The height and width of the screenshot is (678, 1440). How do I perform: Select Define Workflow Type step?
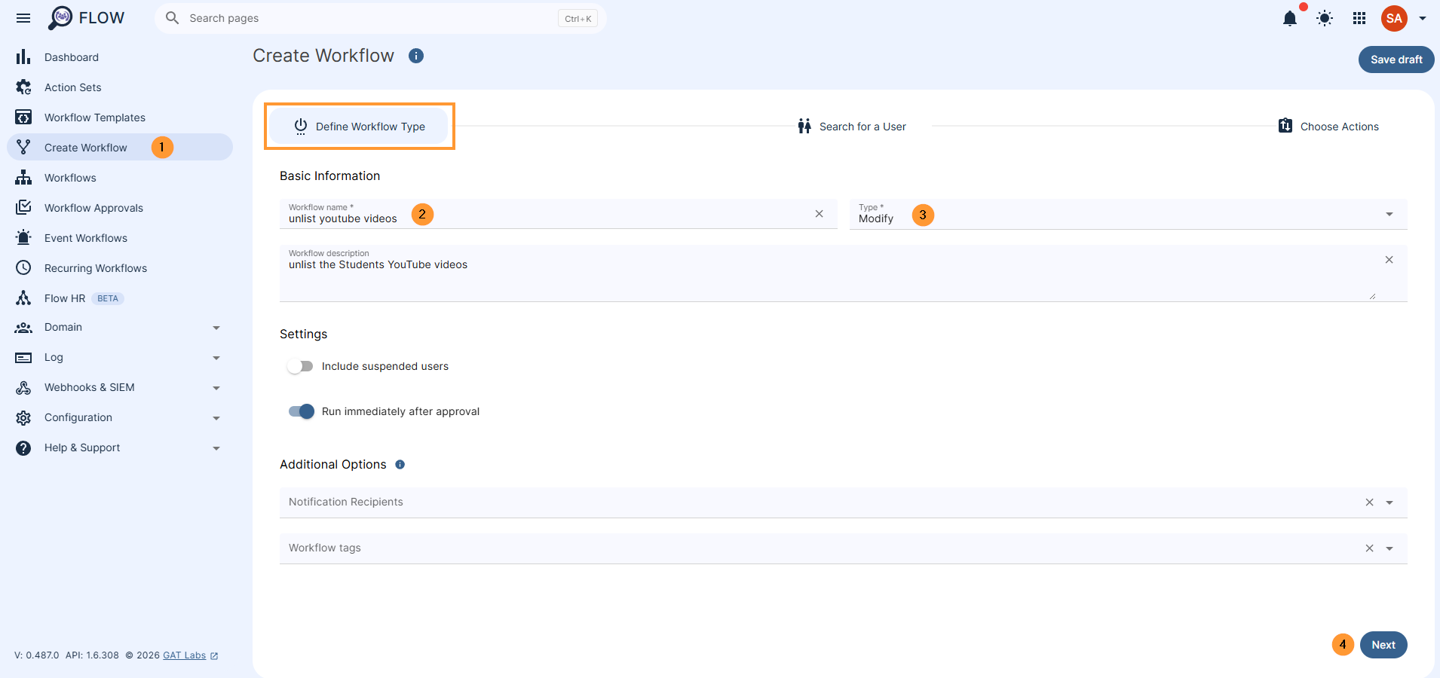tap(360, 127)
